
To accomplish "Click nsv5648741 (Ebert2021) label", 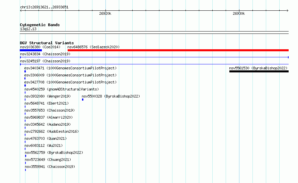I will coord(47,103).
